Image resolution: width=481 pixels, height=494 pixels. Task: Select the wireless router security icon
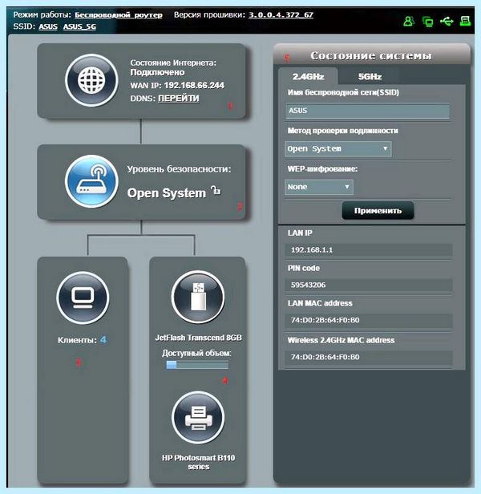point(91,181)
